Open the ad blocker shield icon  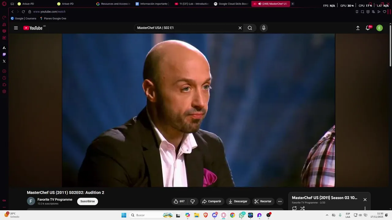pyautogui.click(x=368, y=12)
